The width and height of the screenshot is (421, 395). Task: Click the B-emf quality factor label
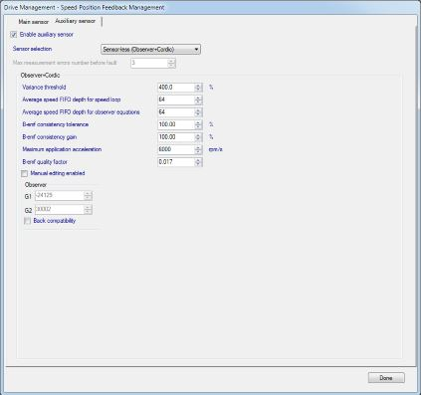pos(45,162)
